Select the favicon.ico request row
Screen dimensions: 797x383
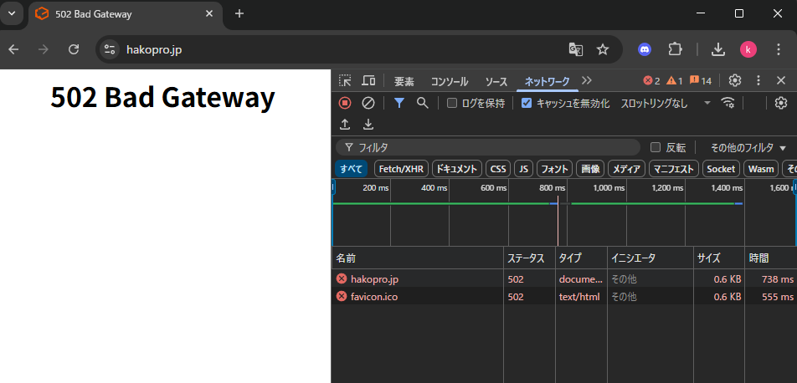[x=564, y=297]
